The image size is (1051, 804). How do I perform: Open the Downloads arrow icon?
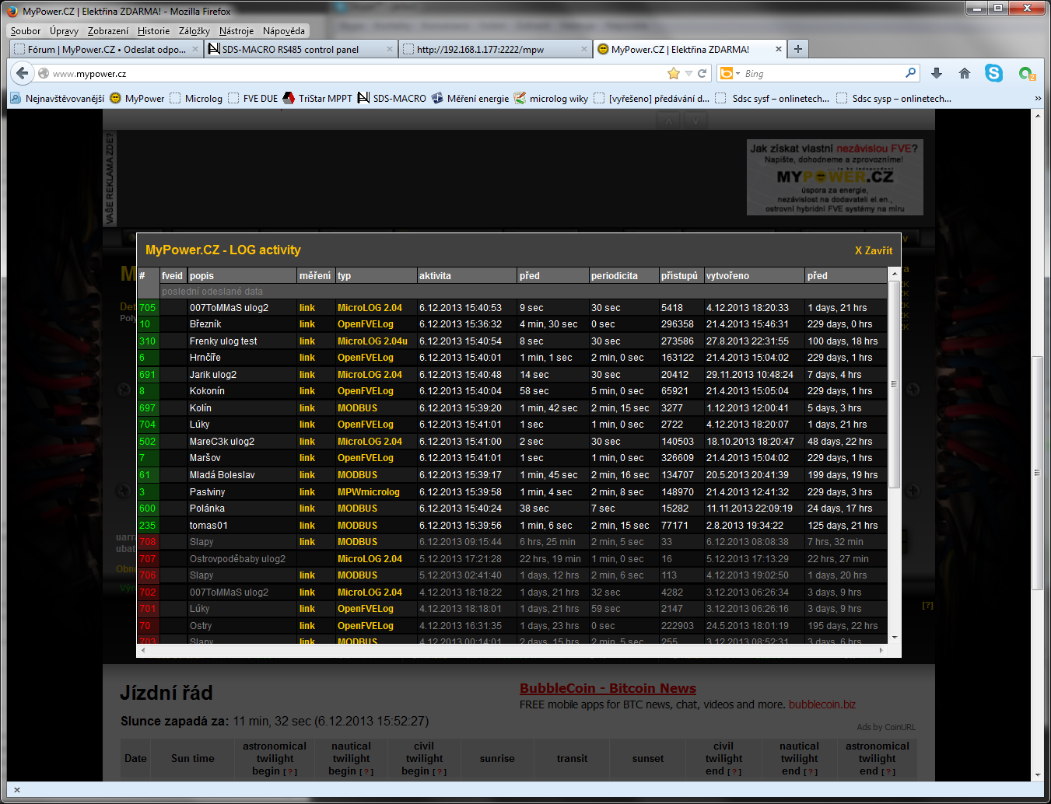pyautogui.click(x=937, y=73)
